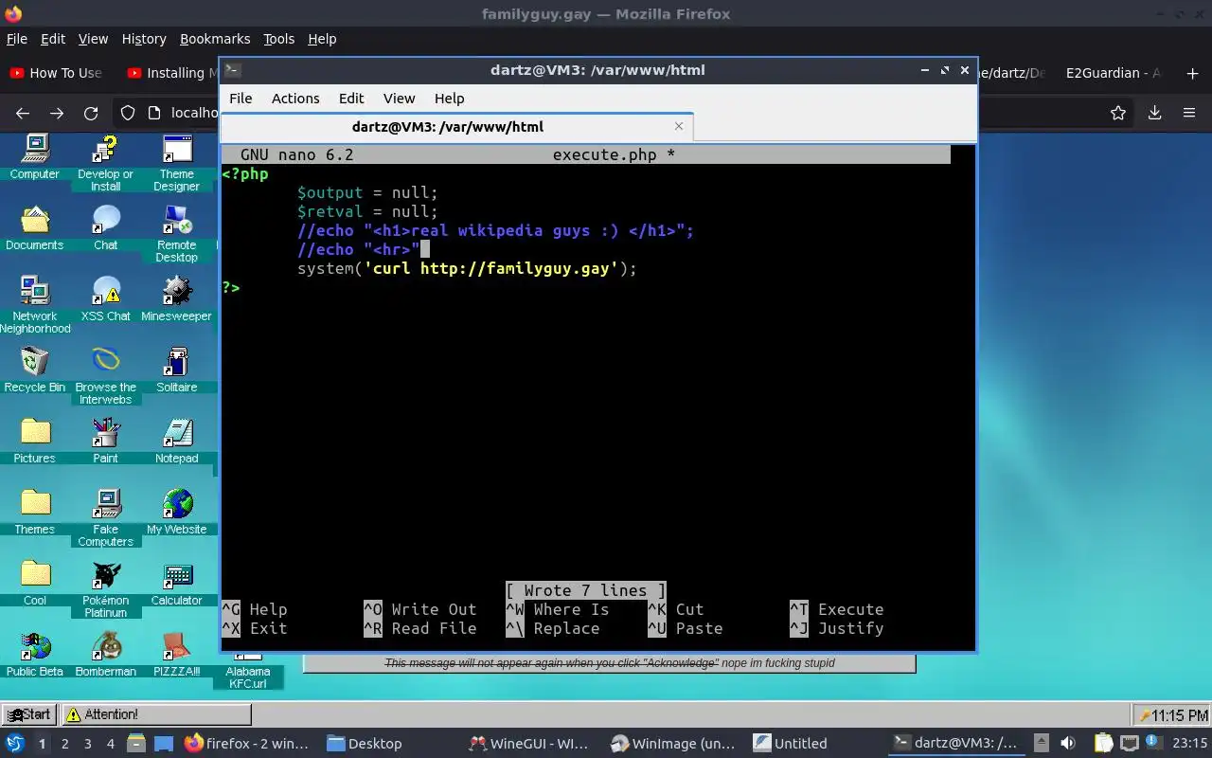This screenshot has width=1212, height=758.
Task: Launch Solitaire from the desktop
Action: [177, 370]
